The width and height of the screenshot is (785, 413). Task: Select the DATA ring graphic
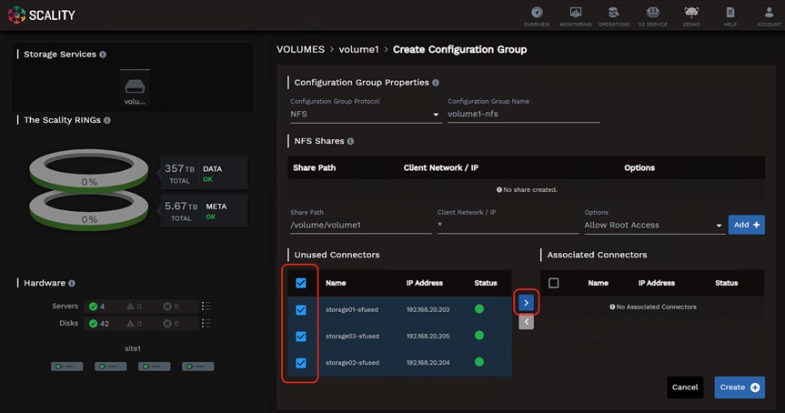[x=88, y=169]
